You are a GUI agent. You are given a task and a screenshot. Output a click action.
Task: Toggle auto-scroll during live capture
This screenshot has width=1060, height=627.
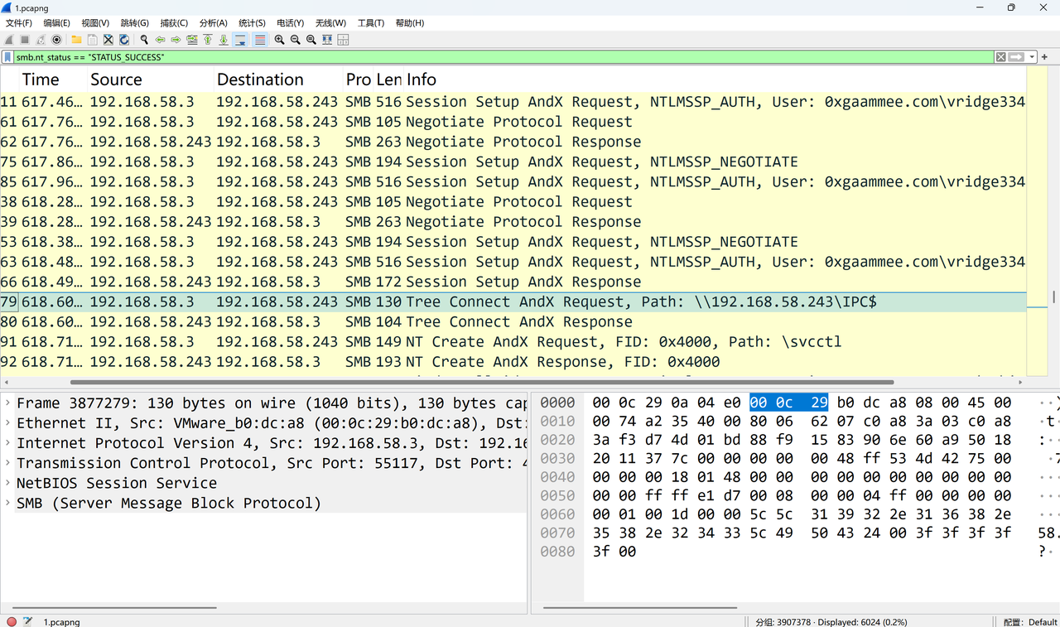(x=241, y=40)
